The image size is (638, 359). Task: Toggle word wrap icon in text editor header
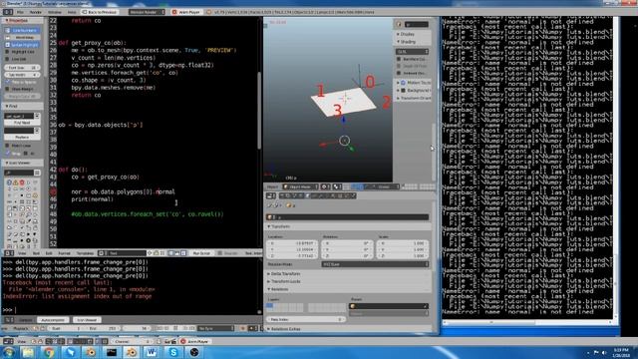(177, 253)
